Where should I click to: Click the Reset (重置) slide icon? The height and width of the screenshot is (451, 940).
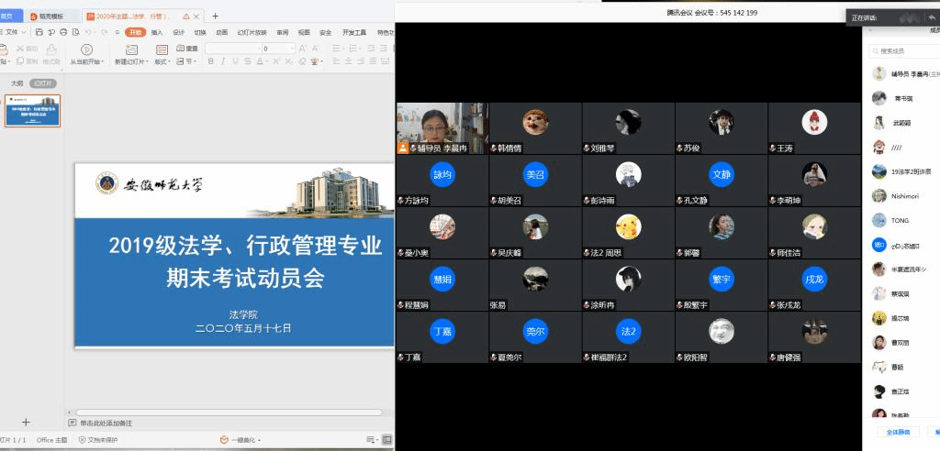pyautogui.click(x=186, y=49)
